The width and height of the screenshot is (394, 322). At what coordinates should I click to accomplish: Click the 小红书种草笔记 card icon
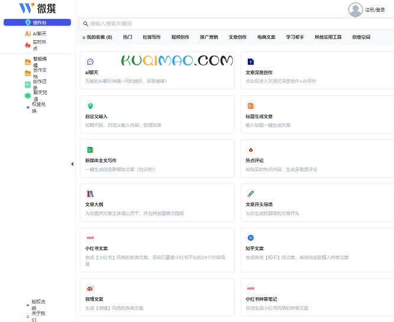pyautogui.click(x=250, y=289)
